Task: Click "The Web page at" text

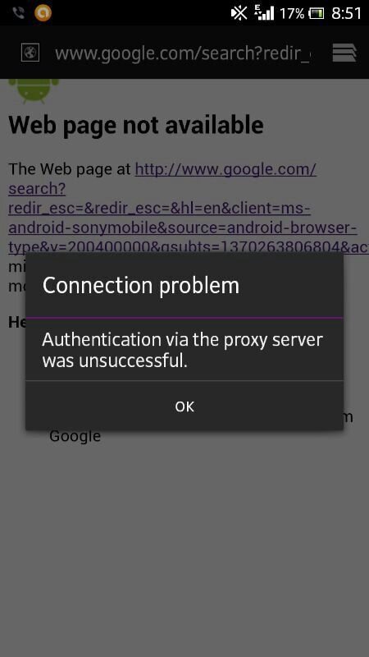Action: coord(70,169)
